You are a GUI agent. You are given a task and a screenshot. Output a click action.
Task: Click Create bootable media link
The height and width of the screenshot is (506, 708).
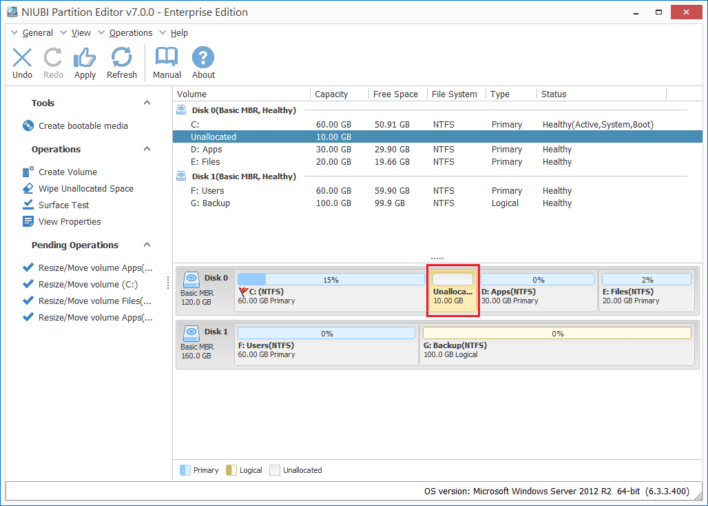(x=83, y=125)
